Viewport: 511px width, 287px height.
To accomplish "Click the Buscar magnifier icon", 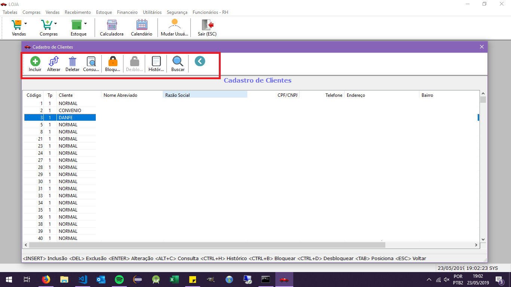I will 178,61.
